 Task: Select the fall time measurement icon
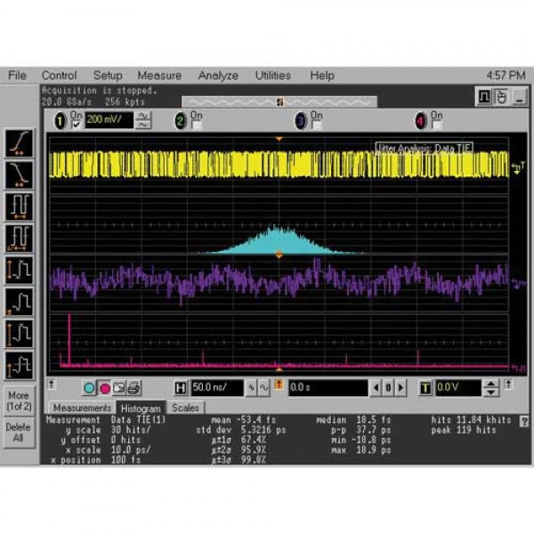(x=20, y=173)
